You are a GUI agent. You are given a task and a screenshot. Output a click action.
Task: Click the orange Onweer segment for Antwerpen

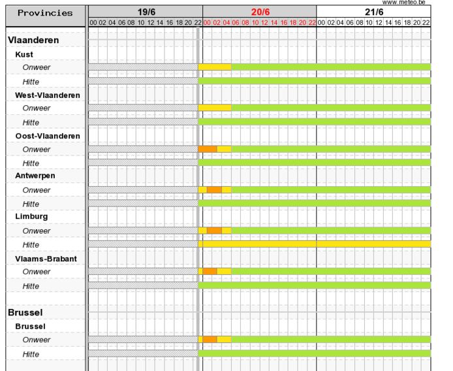click(214, 190)
